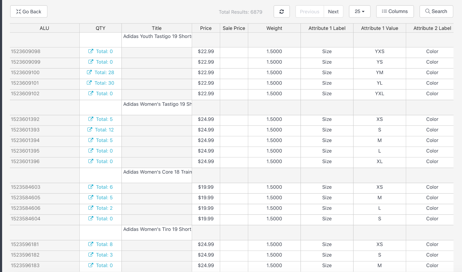
Task: Open external link icon beside Total: 30
Action: (89, 83)
